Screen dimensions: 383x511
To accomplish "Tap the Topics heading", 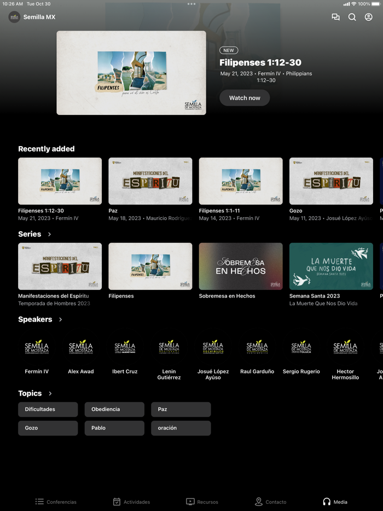I will 30,393.
